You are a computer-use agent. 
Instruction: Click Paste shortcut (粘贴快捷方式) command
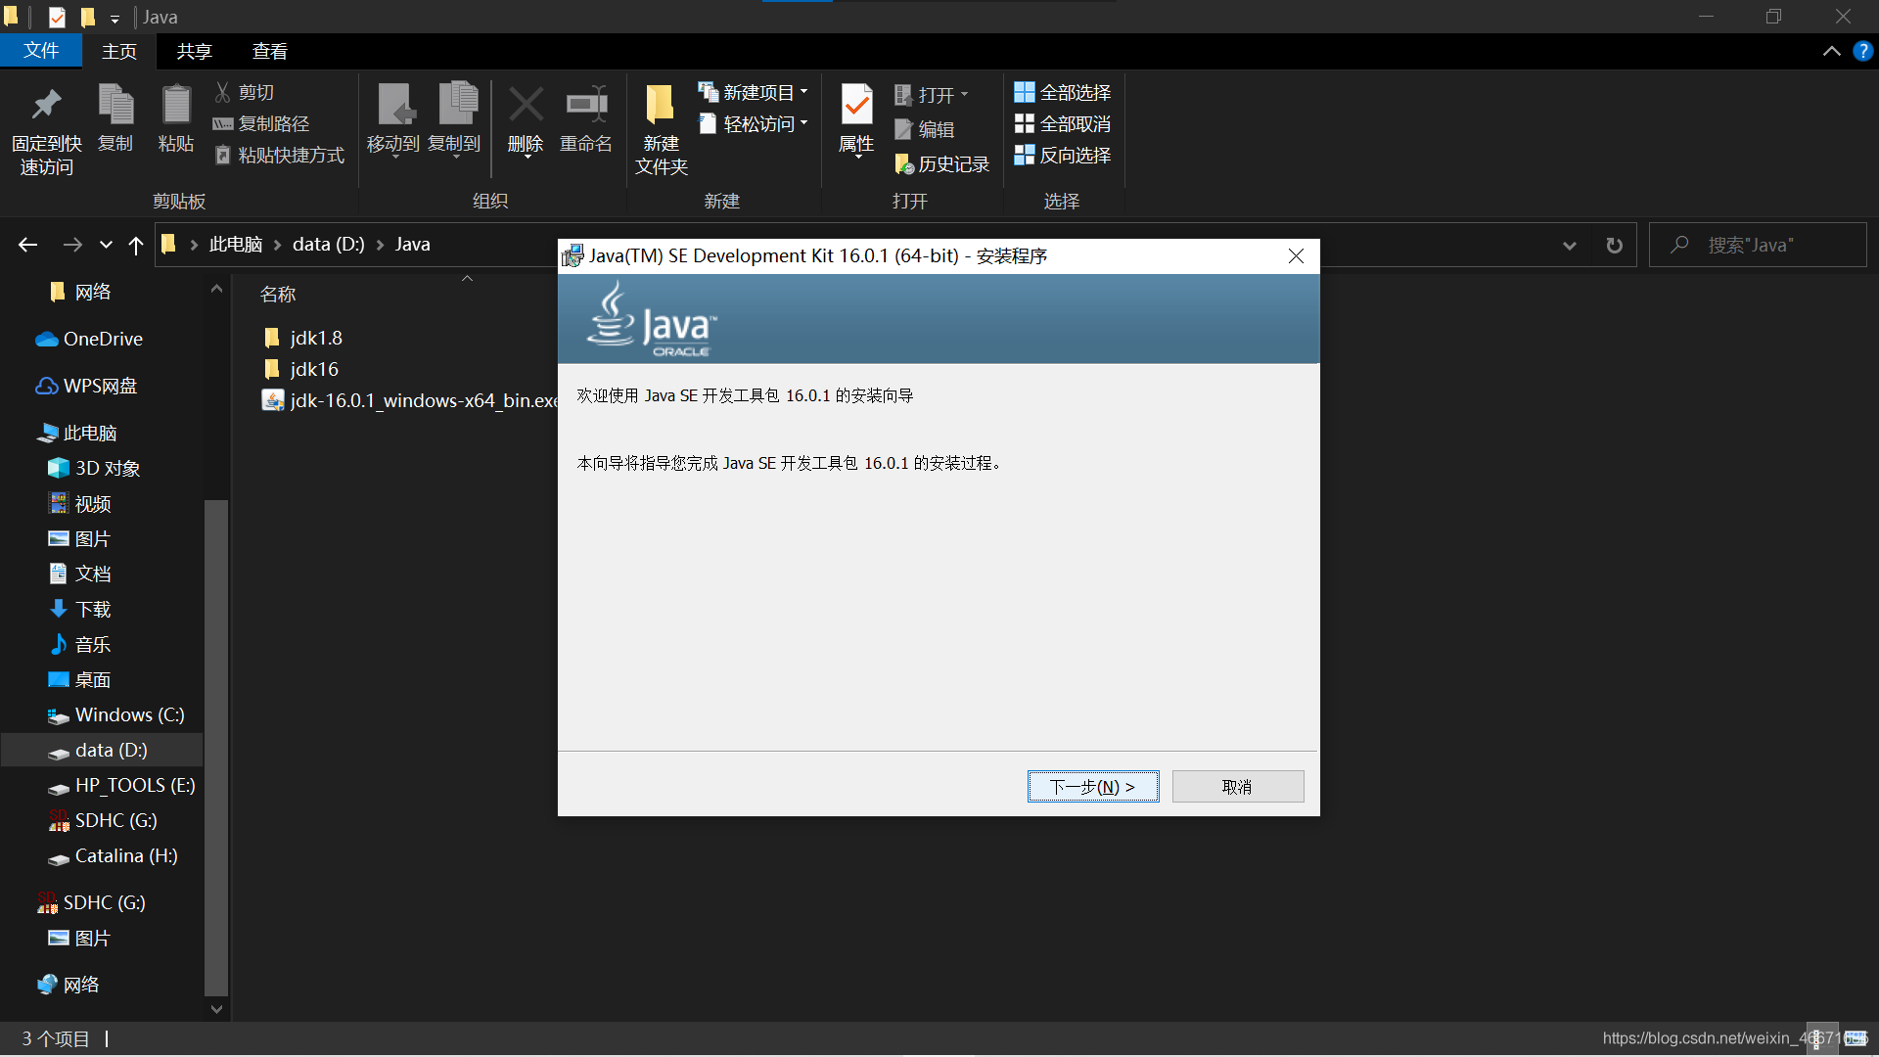(279, 155)
